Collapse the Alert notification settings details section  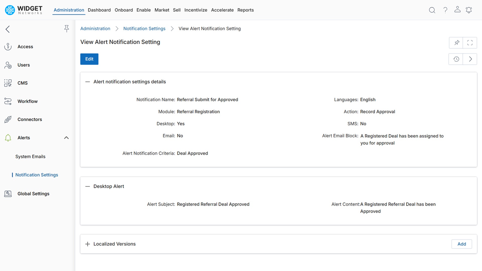[87, 82]
